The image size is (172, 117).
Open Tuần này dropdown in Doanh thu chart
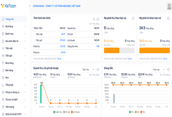click(88, 70)
